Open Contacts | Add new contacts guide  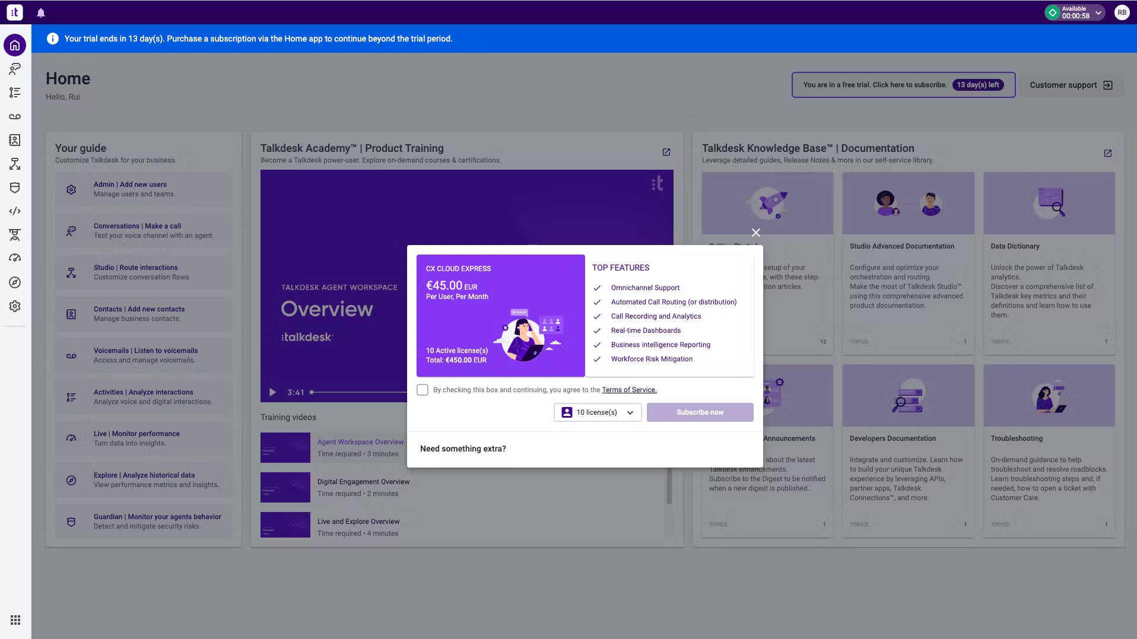point(143,314)
